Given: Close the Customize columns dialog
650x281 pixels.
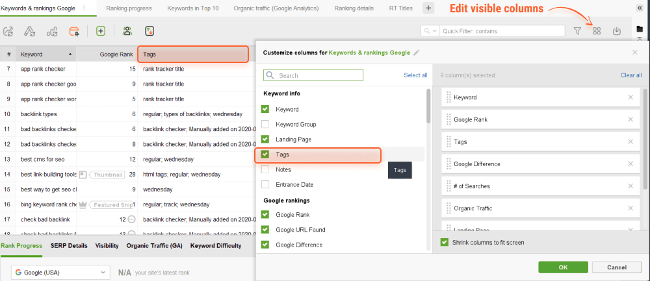Looking at the screenshot, I should click(x=634, y=53).
